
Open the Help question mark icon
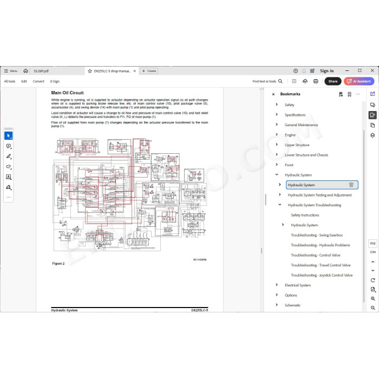296,71
